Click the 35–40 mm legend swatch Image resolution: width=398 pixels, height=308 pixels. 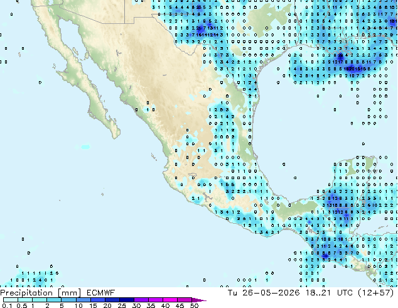pos(156,300)
